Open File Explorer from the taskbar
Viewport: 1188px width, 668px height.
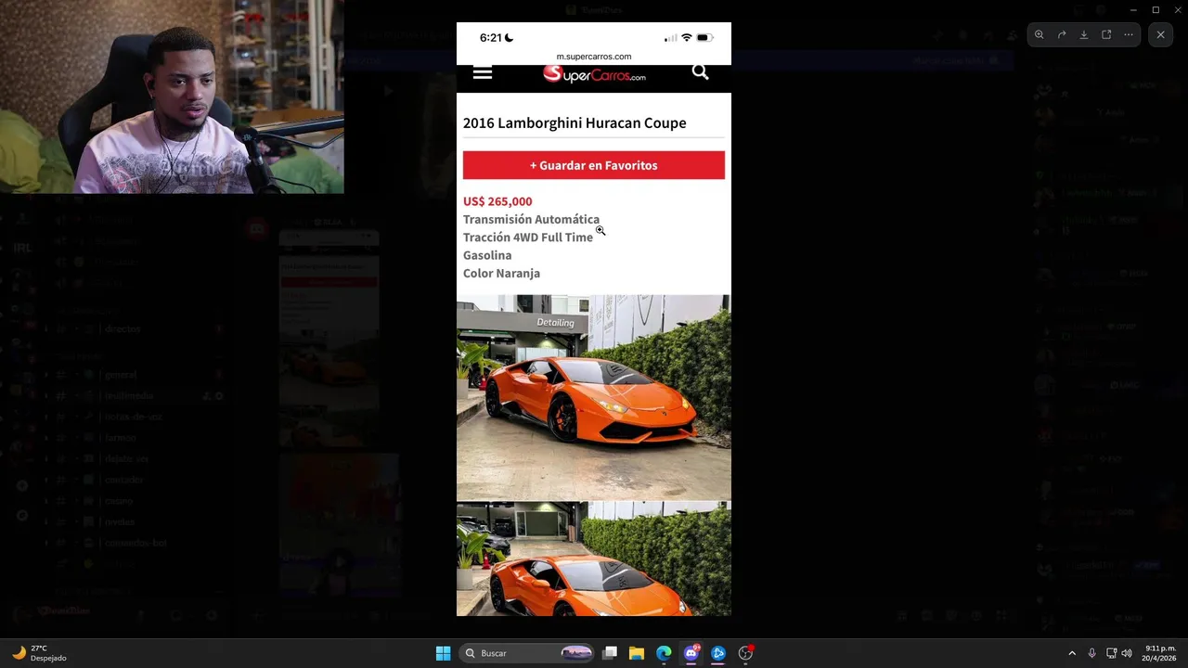coord(637,653)
